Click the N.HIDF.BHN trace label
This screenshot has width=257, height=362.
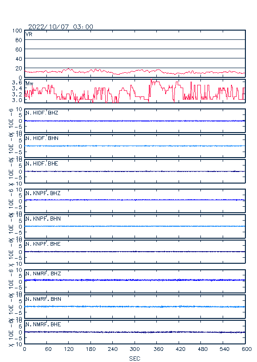(x=42, y=138)
